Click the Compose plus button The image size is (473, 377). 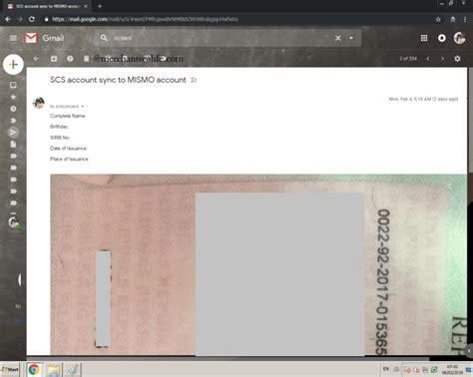tap(13, 64)
